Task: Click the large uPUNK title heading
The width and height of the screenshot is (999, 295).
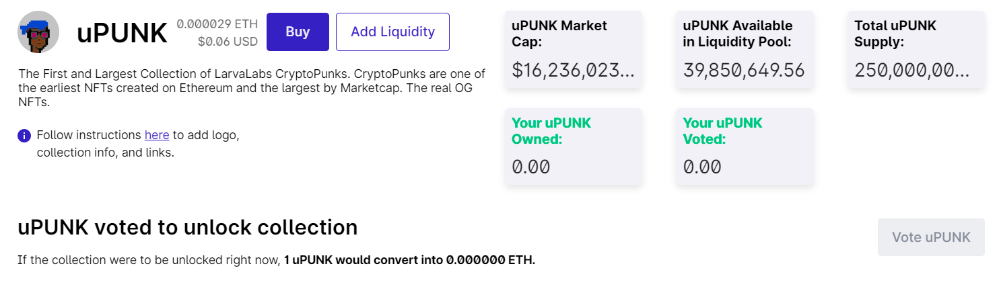Action: tap(122, 32)
